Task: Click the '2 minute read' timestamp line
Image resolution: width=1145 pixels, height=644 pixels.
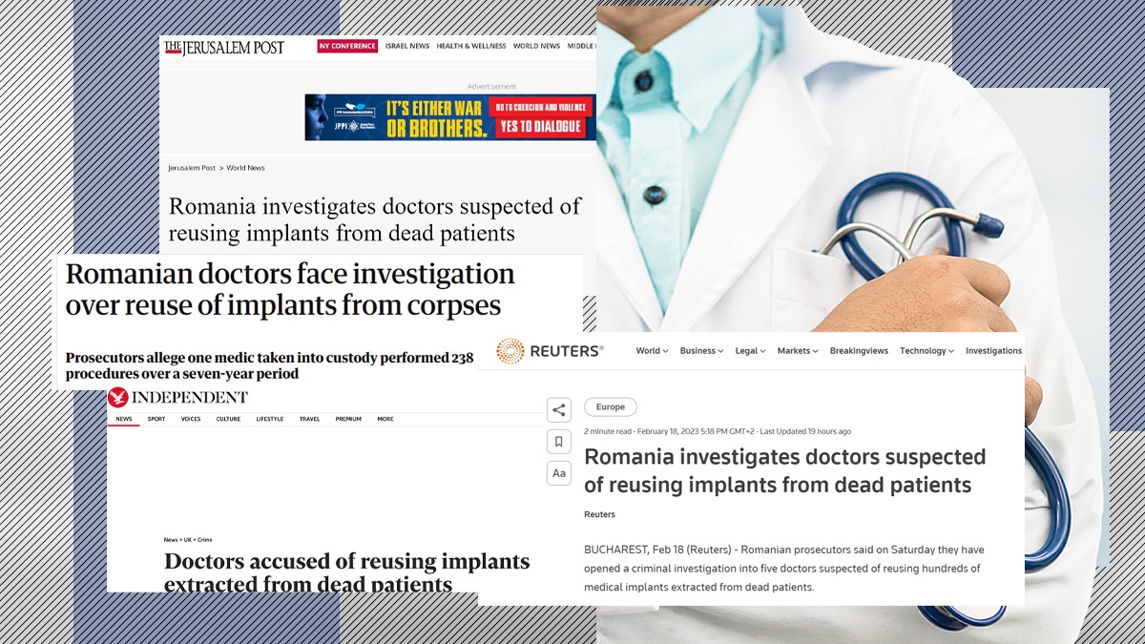Action: (718, 431)
